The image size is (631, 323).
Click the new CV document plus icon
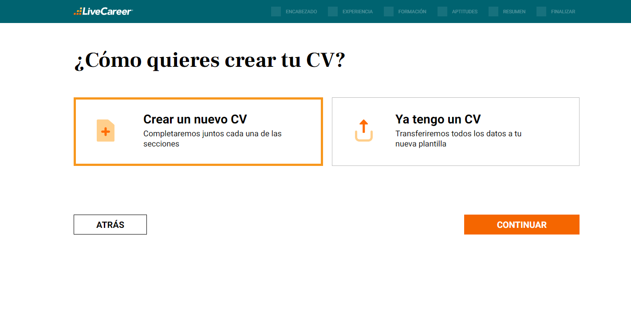[106, 131]
